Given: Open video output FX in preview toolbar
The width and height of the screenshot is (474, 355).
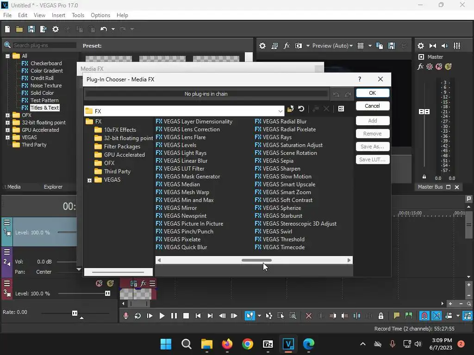Looking at the screenshot, I should click(x=287, y=46).
